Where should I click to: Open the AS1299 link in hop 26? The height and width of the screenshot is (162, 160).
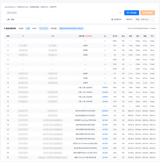click(x=105, y=157)
